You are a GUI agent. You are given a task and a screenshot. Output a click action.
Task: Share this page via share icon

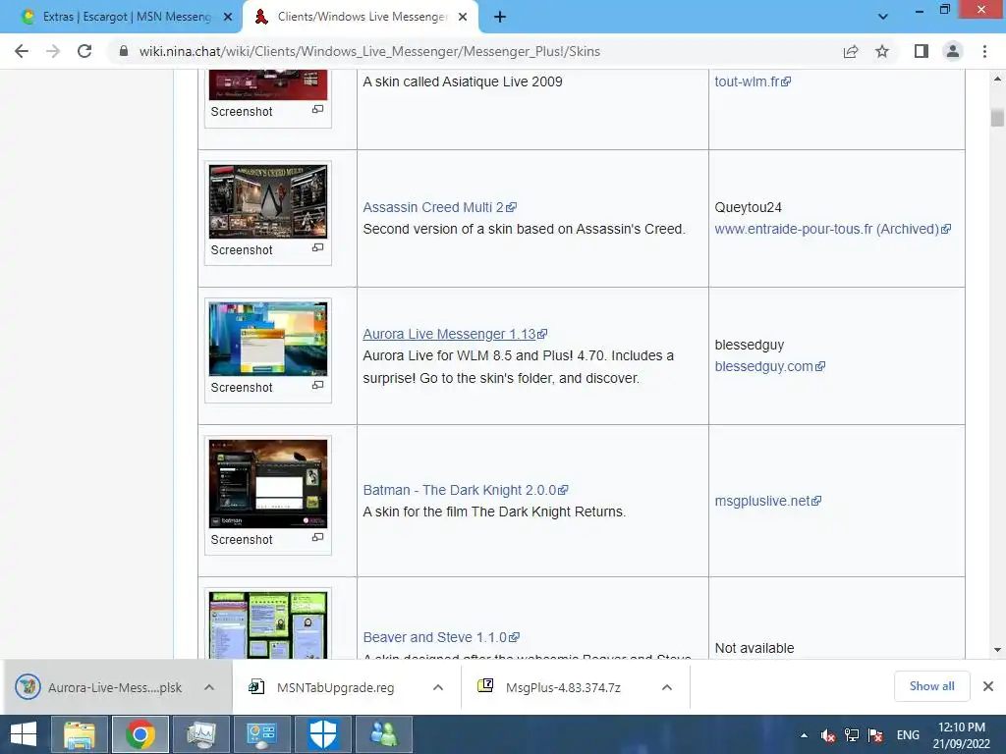pyautogui.click(x=851, y=51)
